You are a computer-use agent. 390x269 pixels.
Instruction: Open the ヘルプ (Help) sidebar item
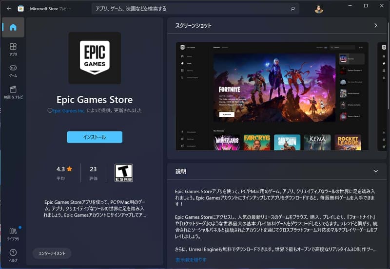[x=13, y=255]
